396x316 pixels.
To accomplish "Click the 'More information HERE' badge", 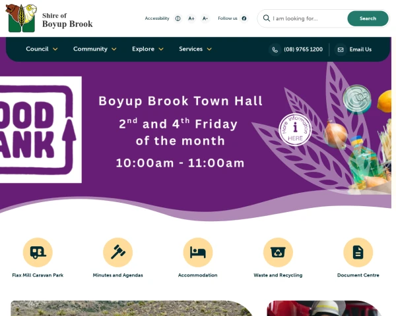I will (295, 130).
